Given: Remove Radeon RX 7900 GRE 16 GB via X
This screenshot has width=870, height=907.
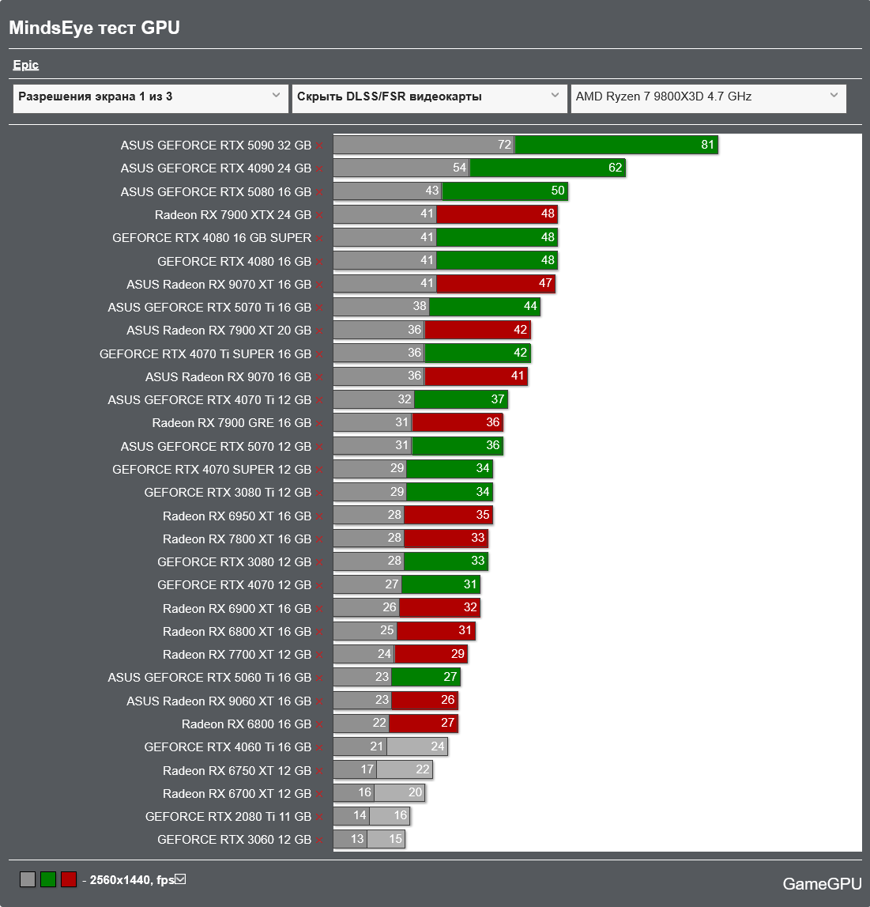Looking at the screenshot, I should (319, 424).
